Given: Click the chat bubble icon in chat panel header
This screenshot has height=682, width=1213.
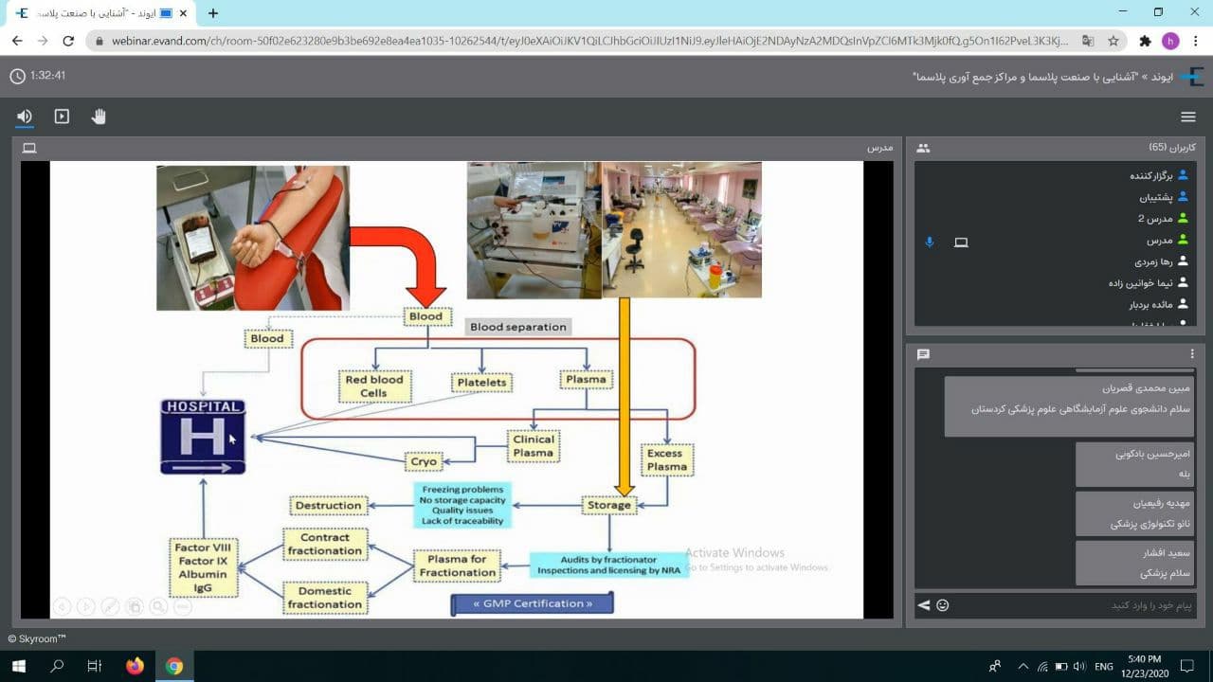Looking at the screenshot, I should (923, 354).
